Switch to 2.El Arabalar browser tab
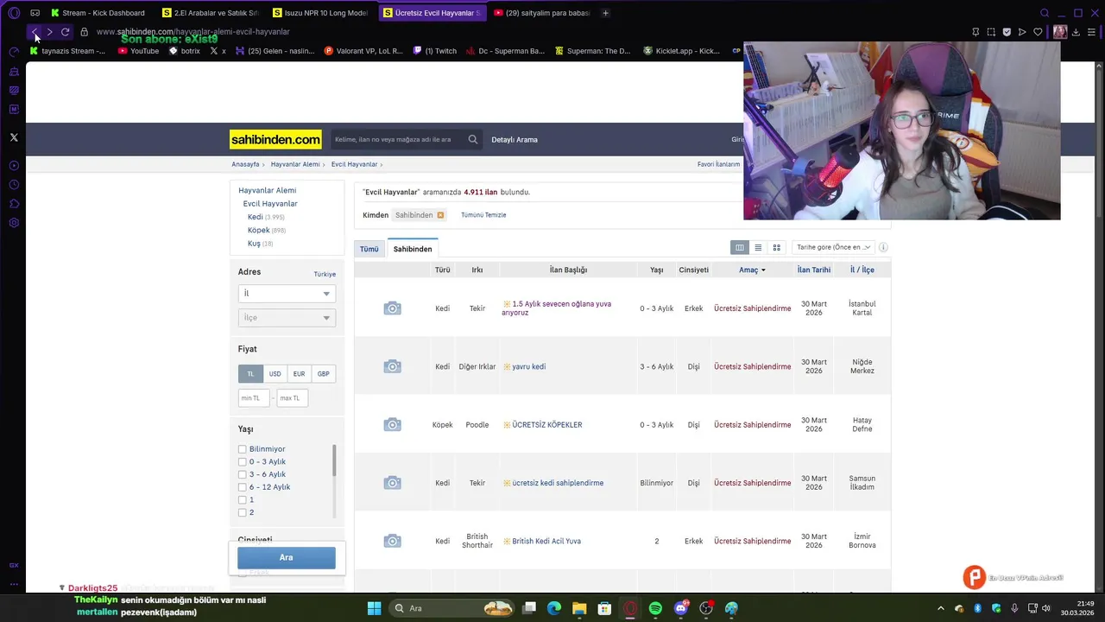The image size is (1105, 622). pos(211,13)
